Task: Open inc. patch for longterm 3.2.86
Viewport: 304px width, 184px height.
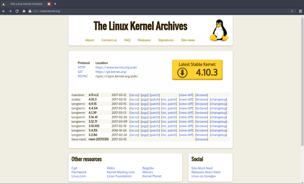Action: coord(169,135)
